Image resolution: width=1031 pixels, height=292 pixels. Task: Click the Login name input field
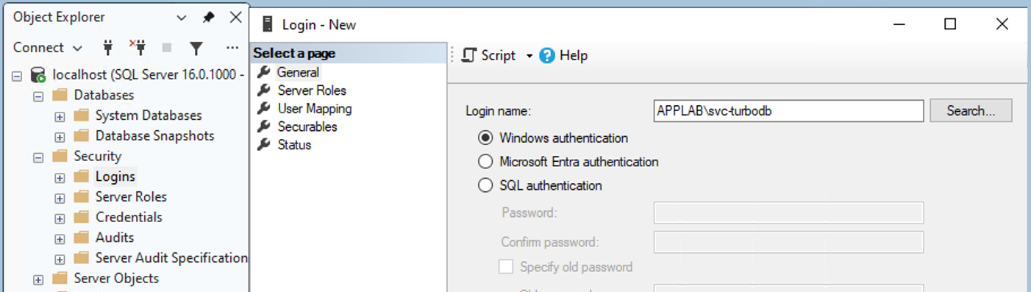tap(788, 111)
